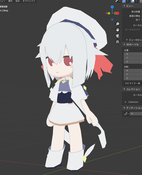Image resolution: width=142 pixels, height=175 pixels.
Task: Click the 範囲の開始 label
Action: coord(135,16)
